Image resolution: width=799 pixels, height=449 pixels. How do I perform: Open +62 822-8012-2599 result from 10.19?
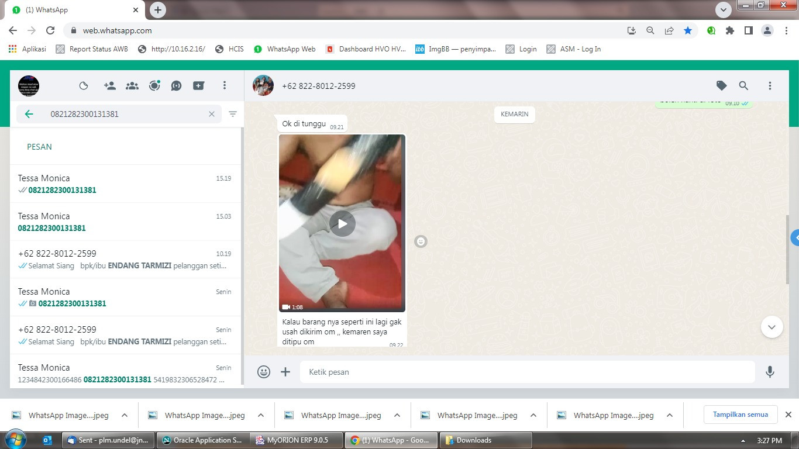(125, 259)
